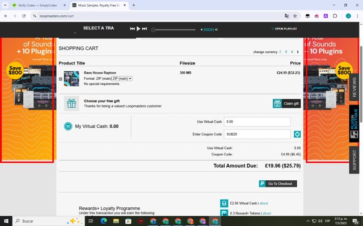Open the Windows Start menu
This screenshot has height=226, width=363.
pyautogui.click(x=6, y=221)
